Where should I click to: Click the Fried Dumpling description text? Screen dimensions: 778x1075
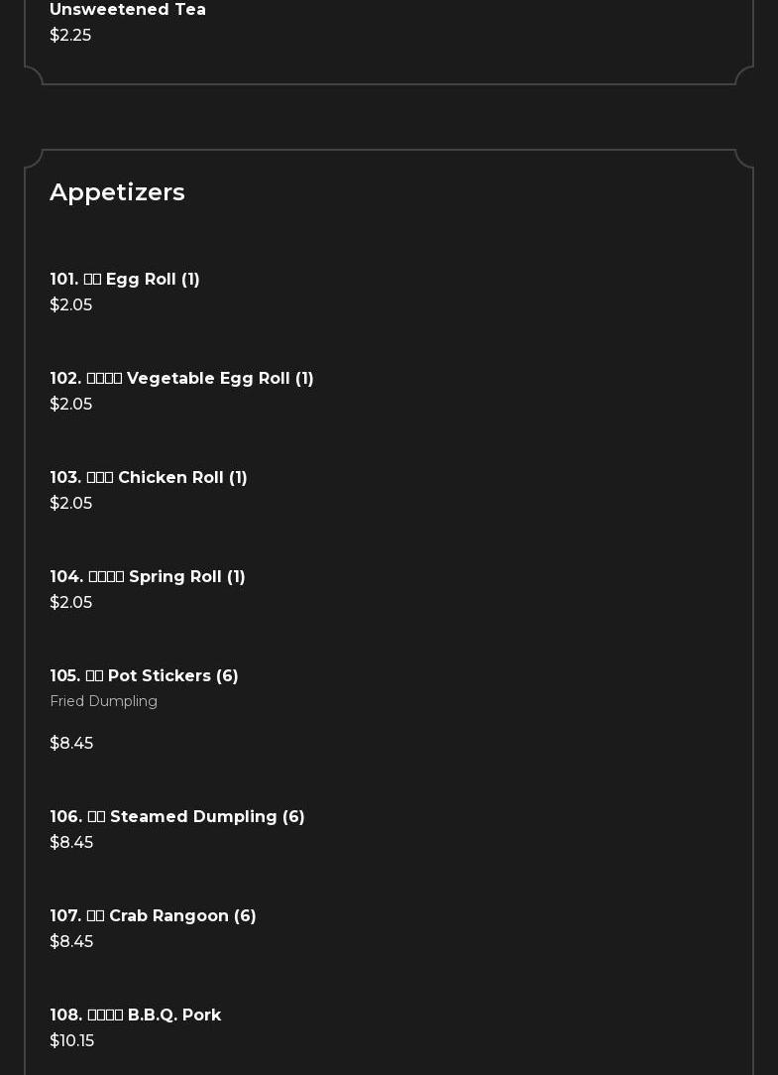tap(103, 701)
